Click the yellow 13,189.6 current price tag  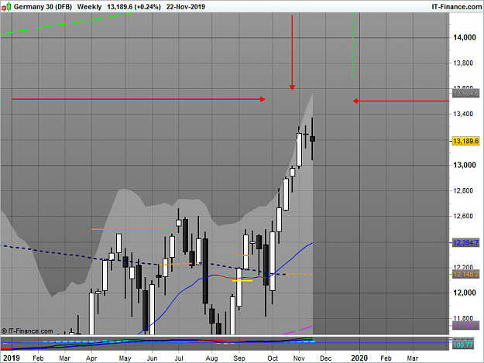pos(465,141)
